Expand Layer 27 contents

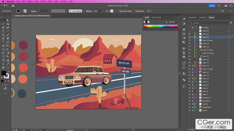pos(197,37)
